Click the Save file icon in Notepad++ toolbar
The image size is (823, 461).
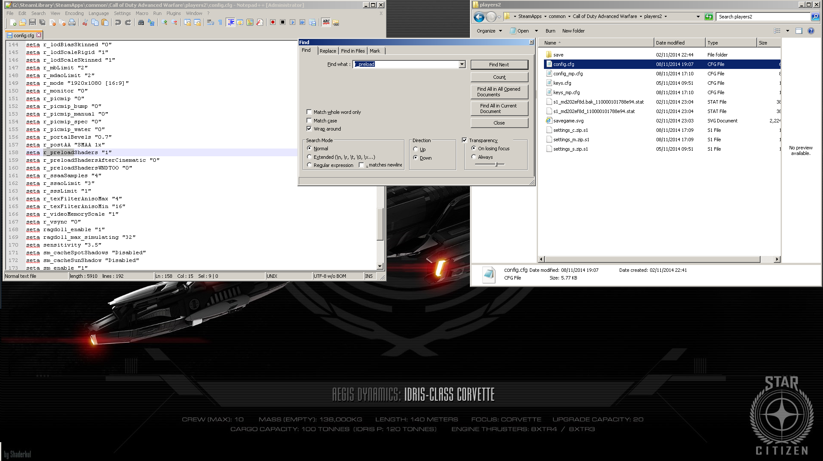click(33, 22)
